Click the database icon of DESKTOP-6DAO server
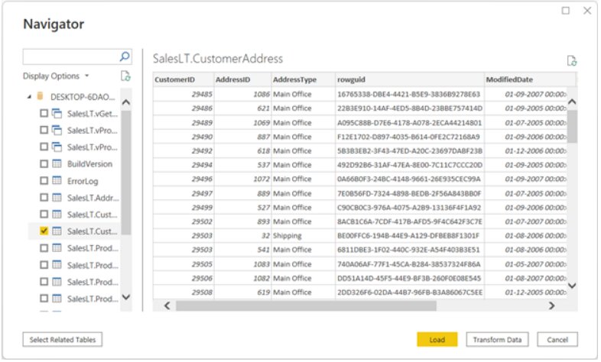This screenshot has width=601, height=362. pyautogui.click(x=40, y=96)
